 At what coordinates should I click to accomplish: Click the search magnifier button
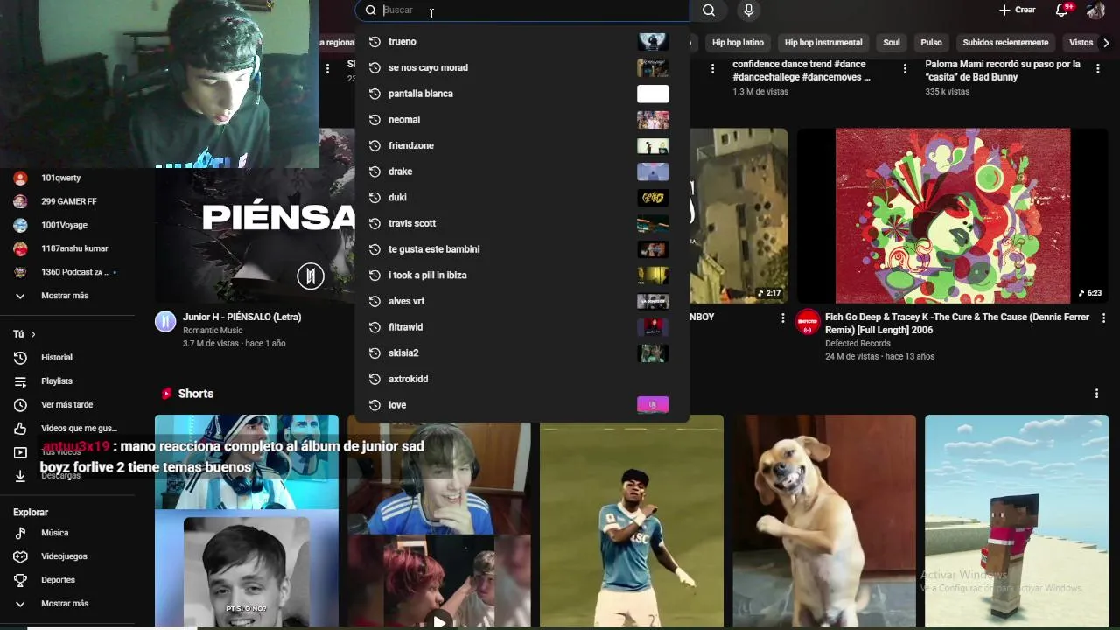pos(709,10)
